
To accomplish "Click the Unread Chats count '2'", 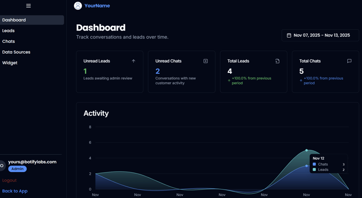I will pos(158,71).
